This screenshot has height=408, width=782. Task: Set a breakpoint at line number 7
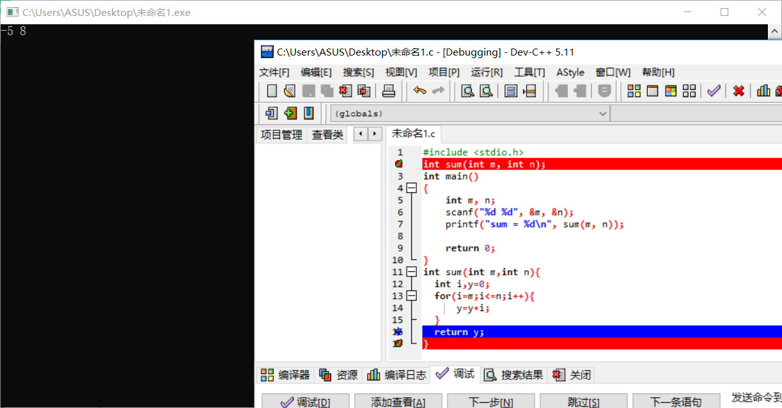pyautogui.click(x=400, y=224)
